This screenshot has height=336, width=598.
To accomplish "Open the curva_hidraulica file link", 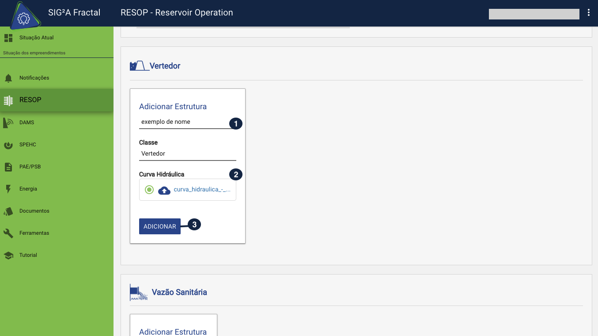I will 202,190.
